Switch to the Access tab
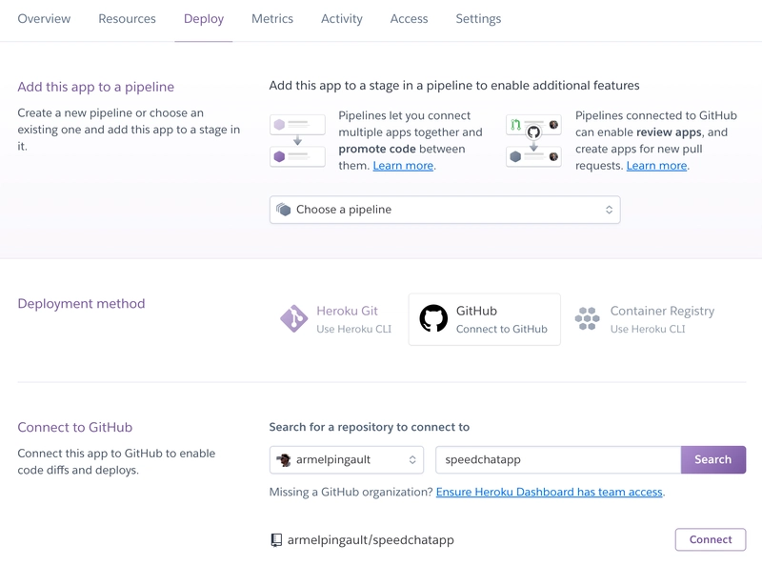762x566 pixels. 409,18
